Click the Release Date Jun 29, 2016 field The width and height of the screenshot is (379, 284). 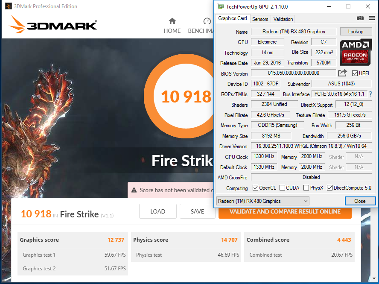point(267,63)
